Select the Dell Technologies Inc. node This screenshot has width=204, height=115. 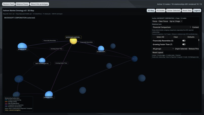[x=42, y=61]
